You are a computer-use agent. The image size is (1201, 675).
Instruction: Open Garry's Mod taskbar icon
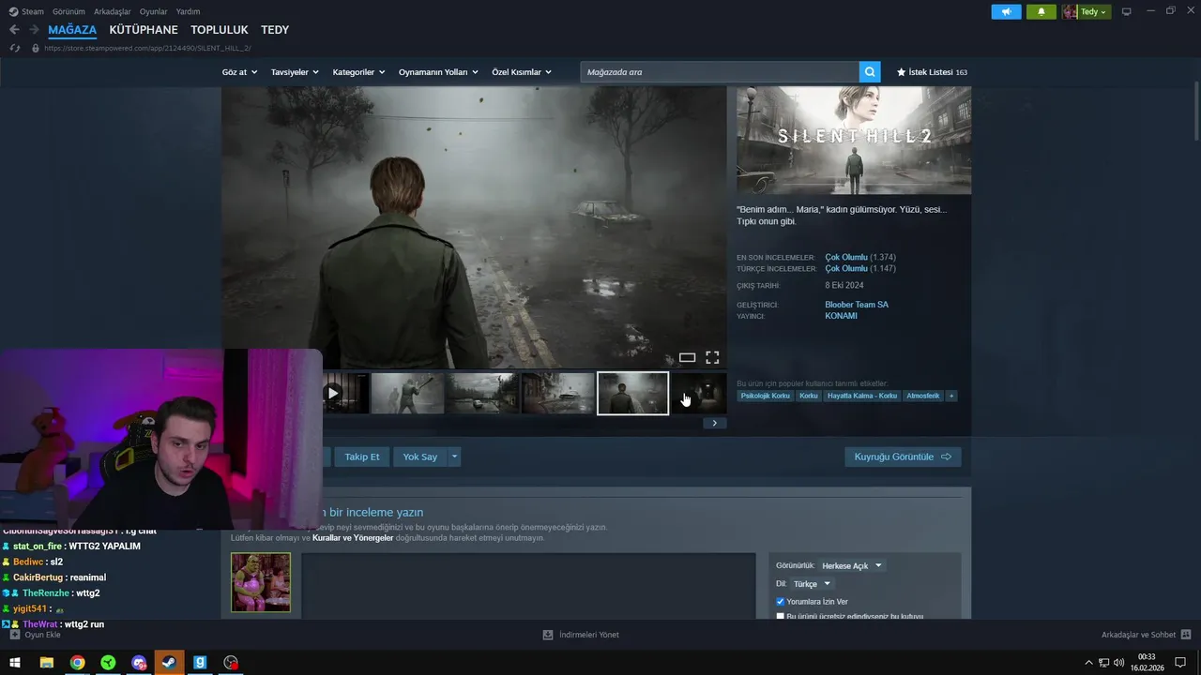(x=200, y=663)
